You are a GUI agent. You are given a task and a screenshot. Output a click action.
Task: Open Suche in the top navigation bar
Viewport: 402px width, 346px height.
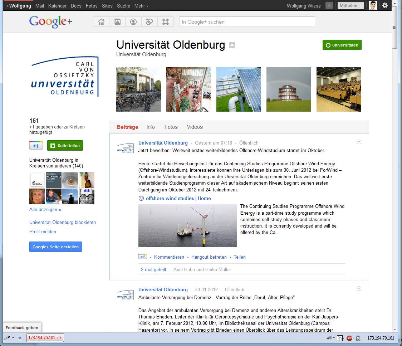click(x=124, y=6)
